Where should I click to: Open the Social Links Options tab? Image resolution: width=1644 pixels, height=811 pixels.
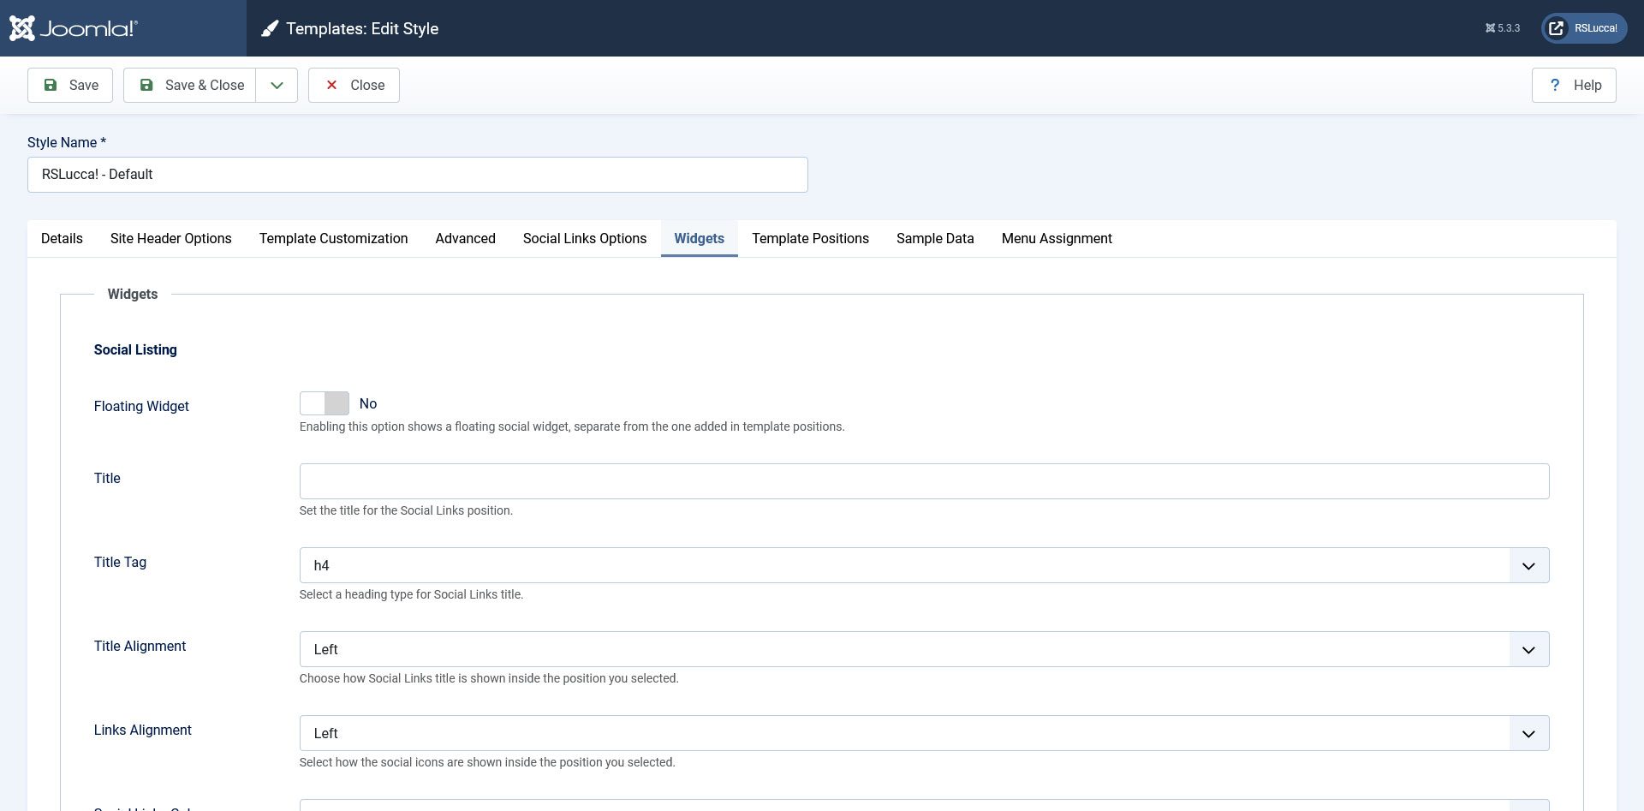pyautogui.click(x=584, y=238)
